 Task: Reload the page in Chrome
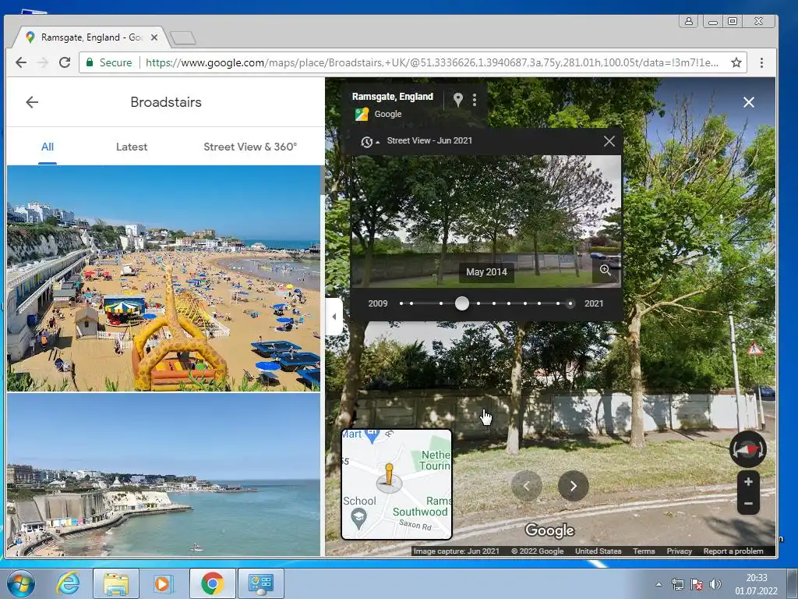[x=65, y=62]
